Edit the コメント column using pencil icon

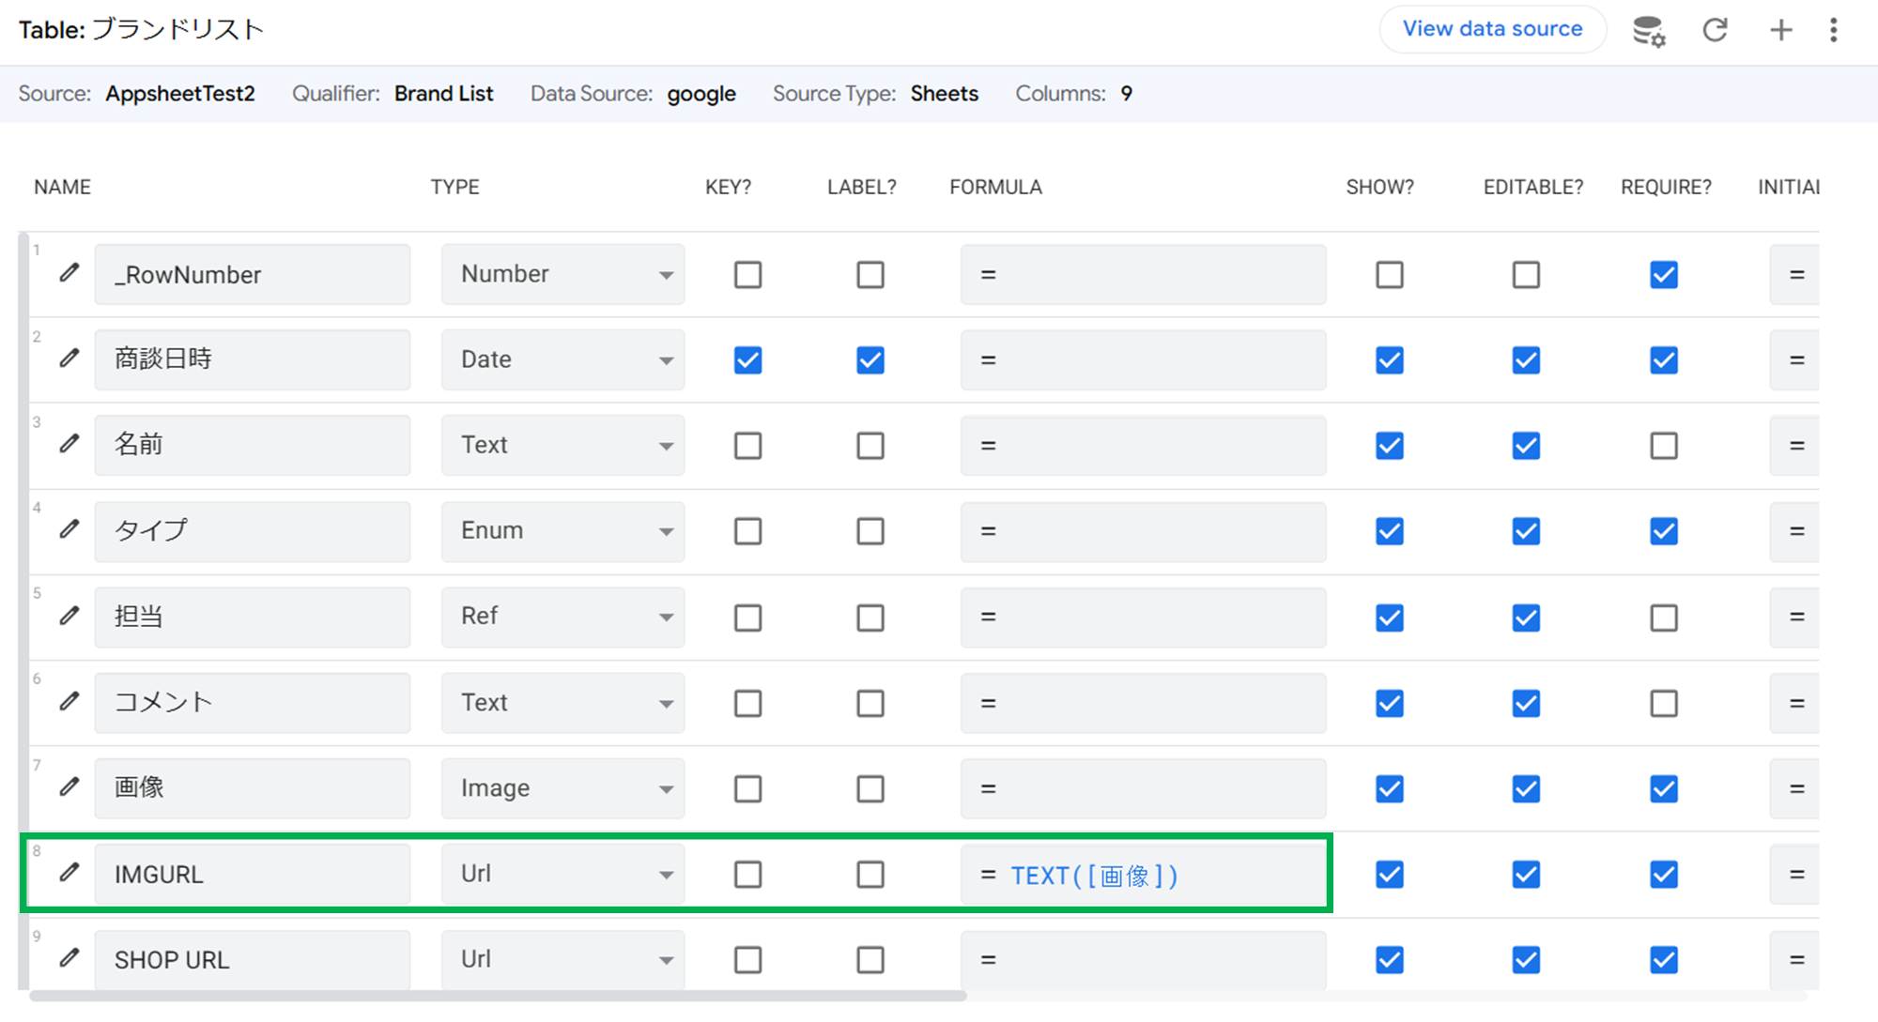click(69, 701)
